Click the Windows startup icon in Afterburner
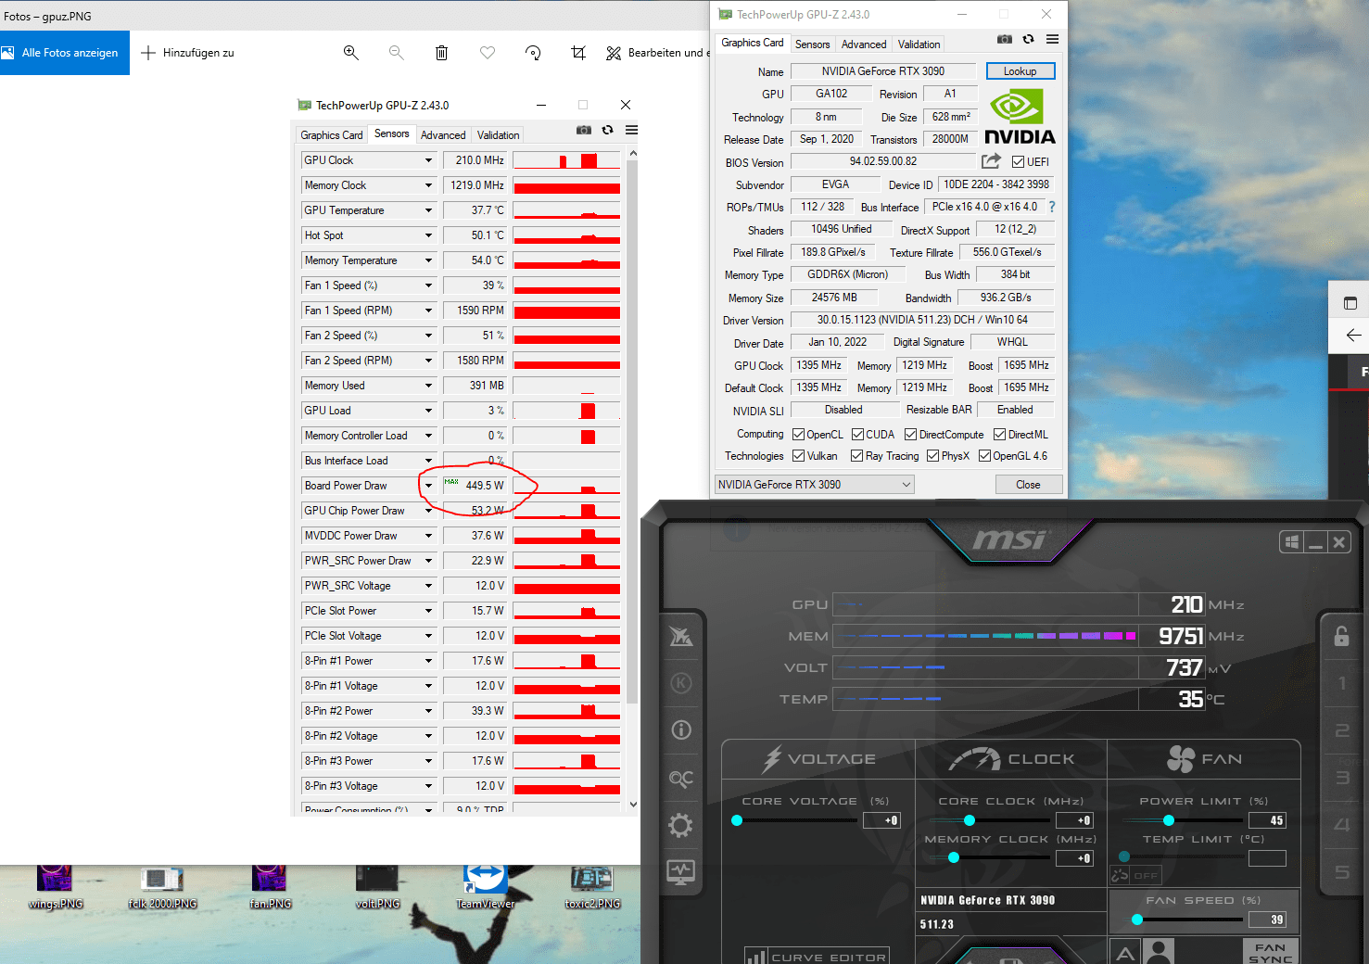1369x964 pixels. pyautogui.click(x=1290, y=542)
